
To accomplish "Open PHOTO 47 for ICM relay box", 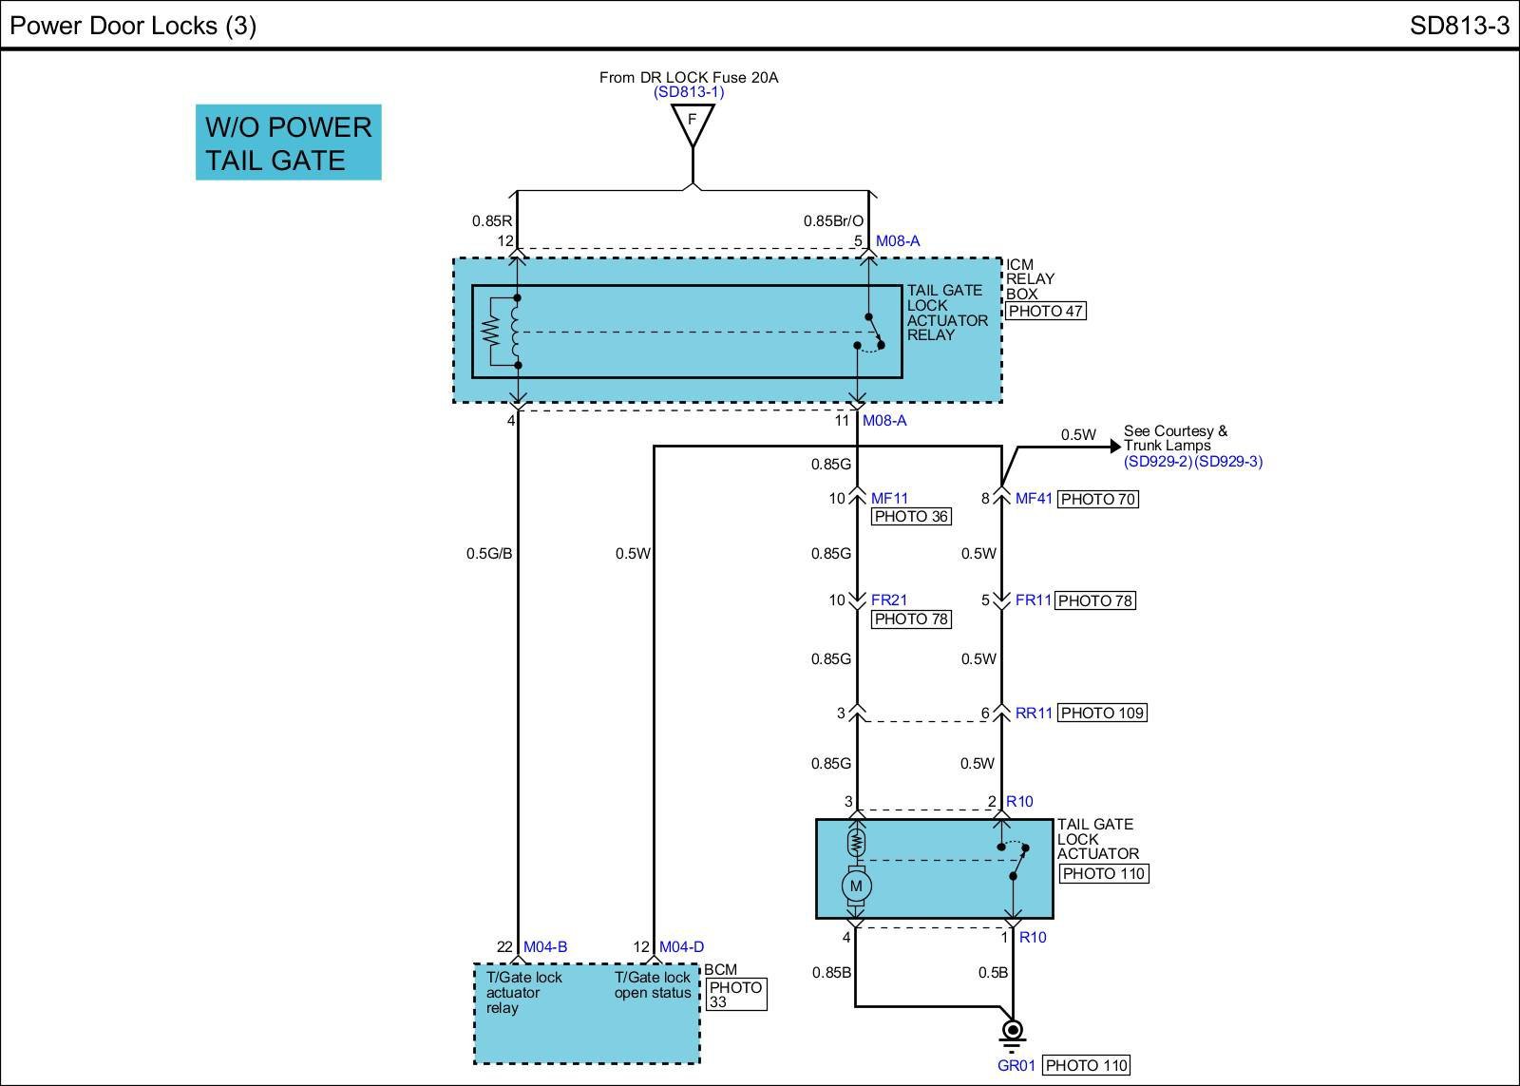I will [1045, 311].
